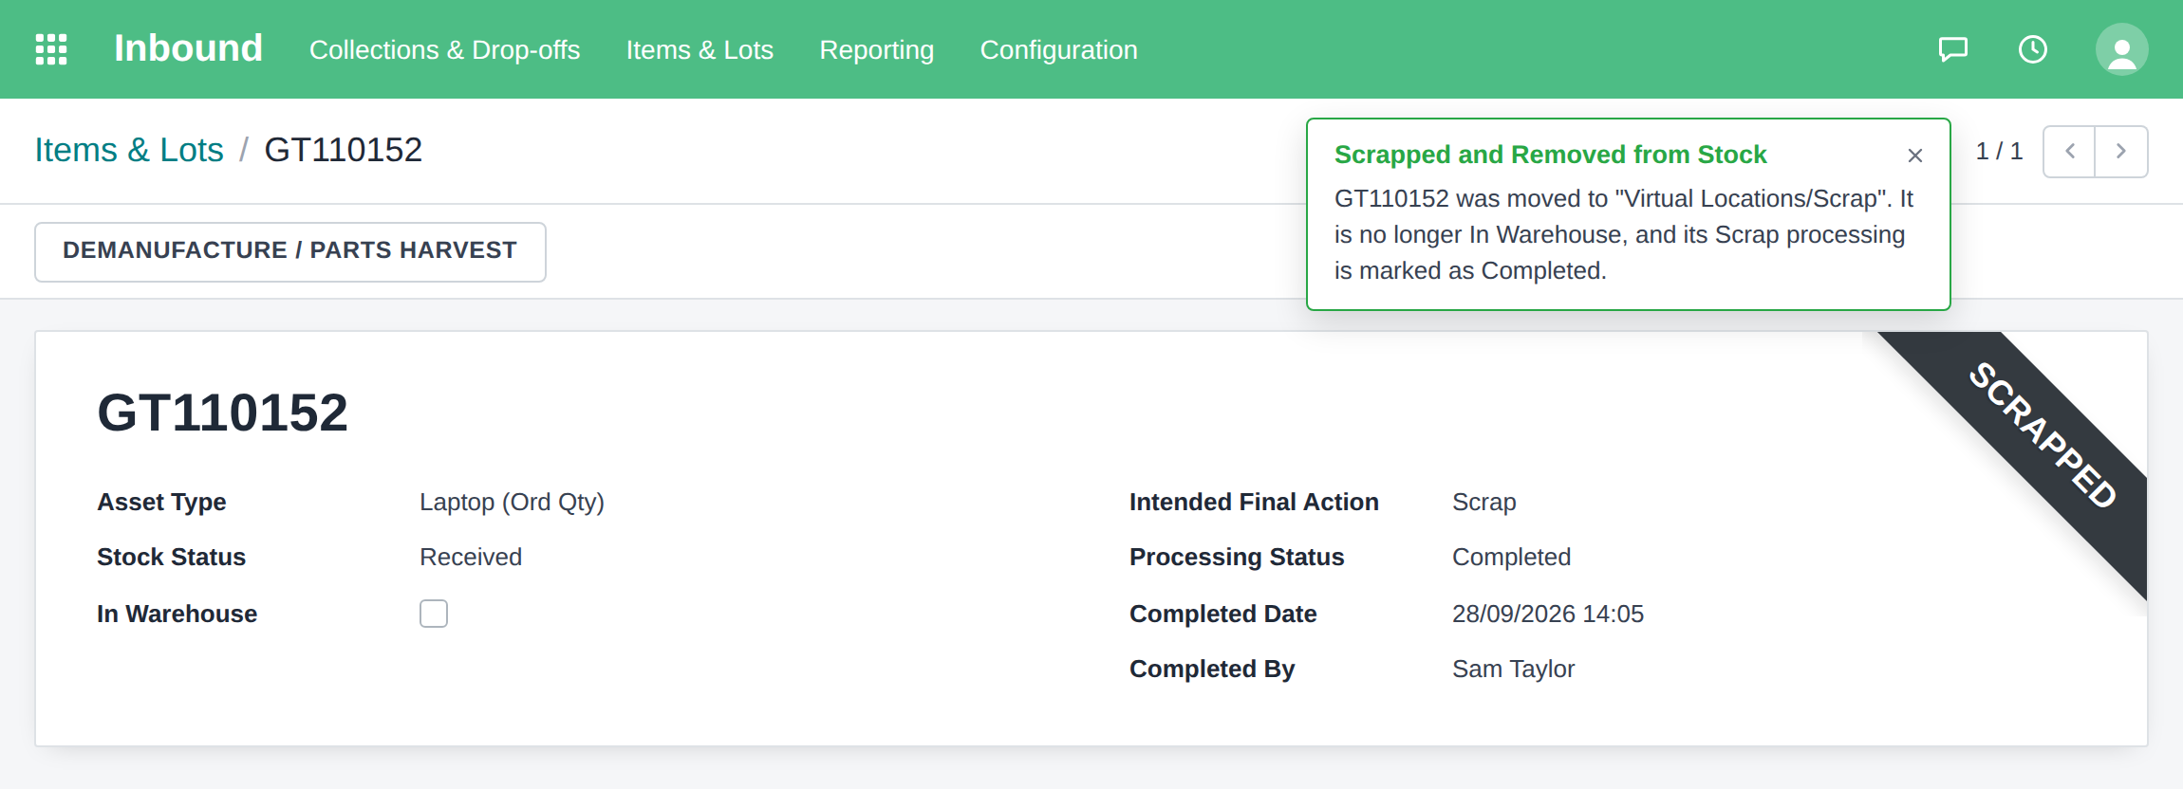Dismiss the Scrapped and Removed notification
This screenshot has height=789, width=2183.
pos(1915,156)
